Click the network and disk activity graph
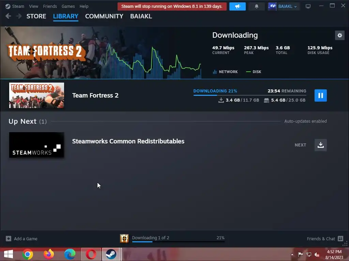 tap(151, 62)
